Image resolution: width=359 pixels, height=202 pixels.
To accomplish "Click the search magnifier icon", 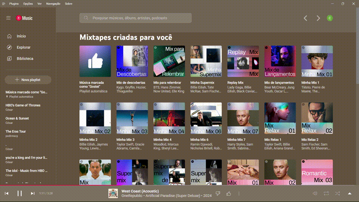I will pyautogui.click(x=86, y=18).
